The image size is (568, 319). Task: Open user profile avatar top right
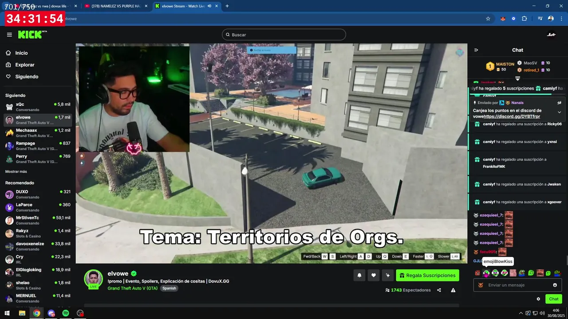pos(551,35)
